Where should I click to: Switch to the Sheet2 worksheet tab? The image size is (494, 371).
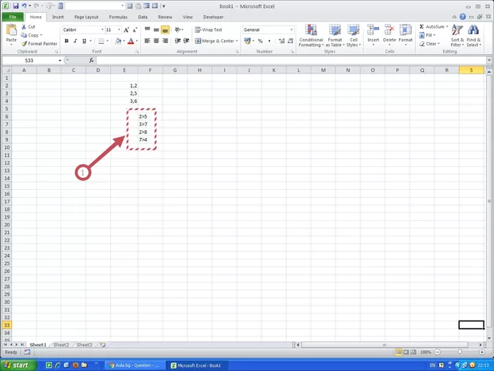(x=61, y=345)
